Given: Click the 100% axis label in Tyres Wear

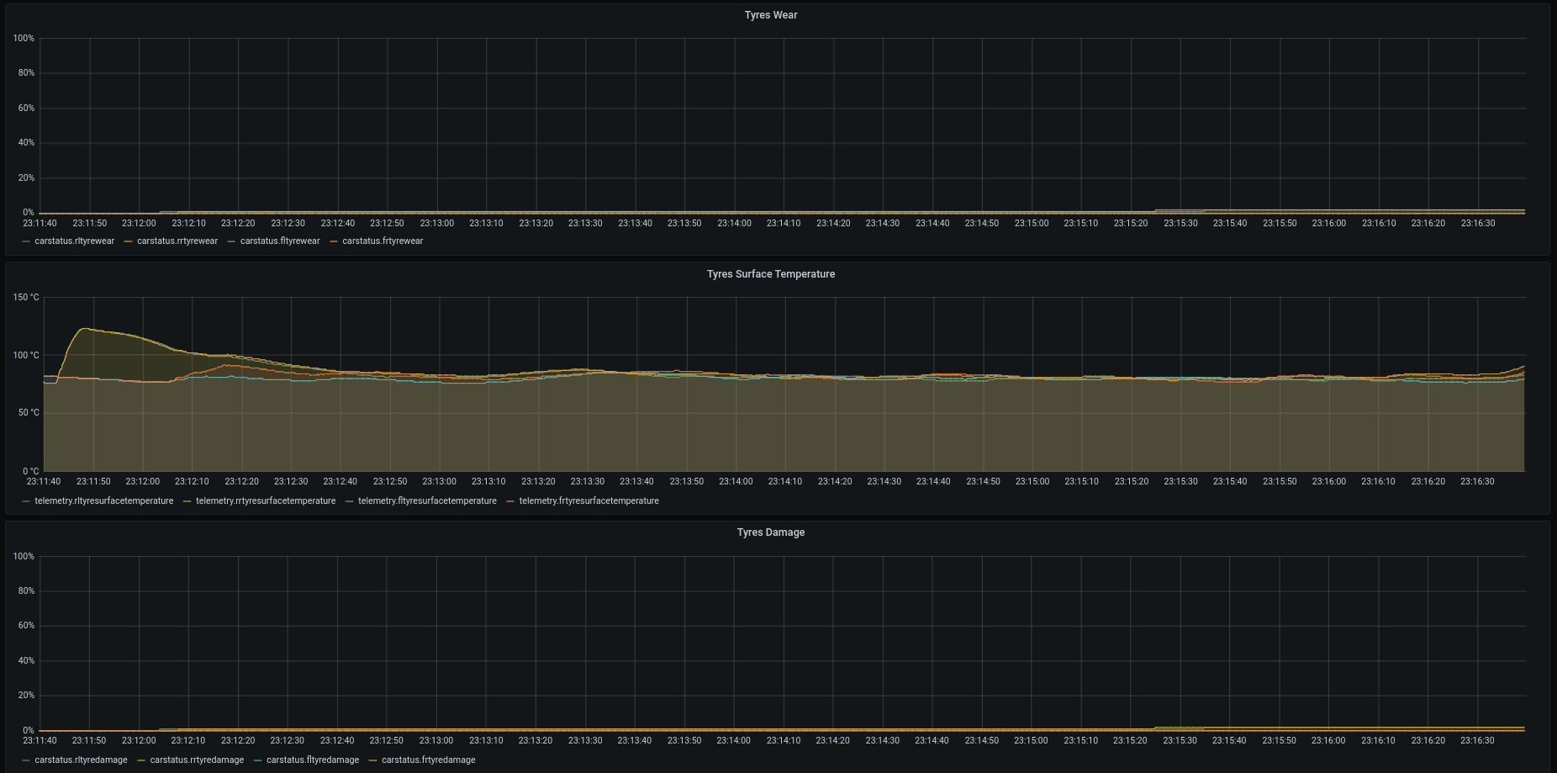Looking at the screenshot, I should [24, 39].
